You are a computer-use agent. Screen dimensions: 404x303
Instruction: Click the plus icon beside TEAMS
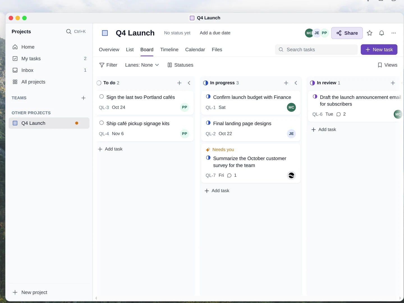tap(83, 98)
